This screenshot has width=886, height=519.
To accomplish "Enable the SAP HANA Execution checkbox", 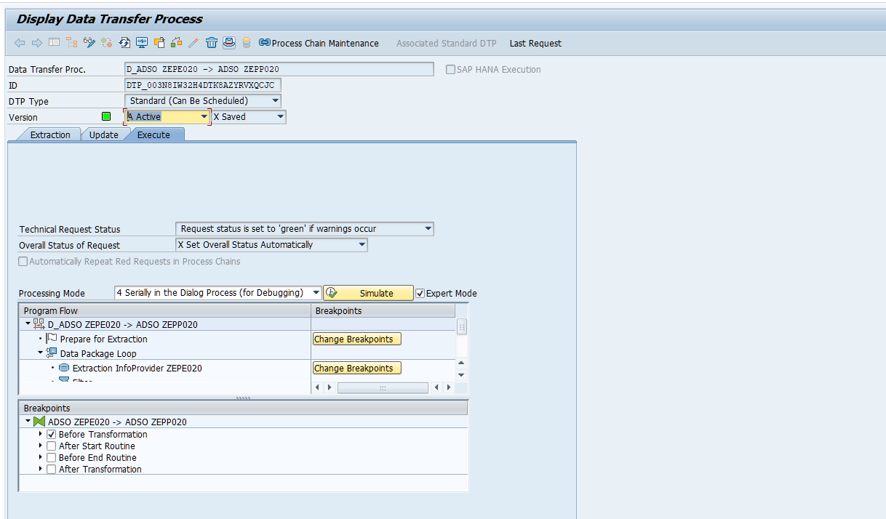I will pyautogui.click(x=450, y=69).
